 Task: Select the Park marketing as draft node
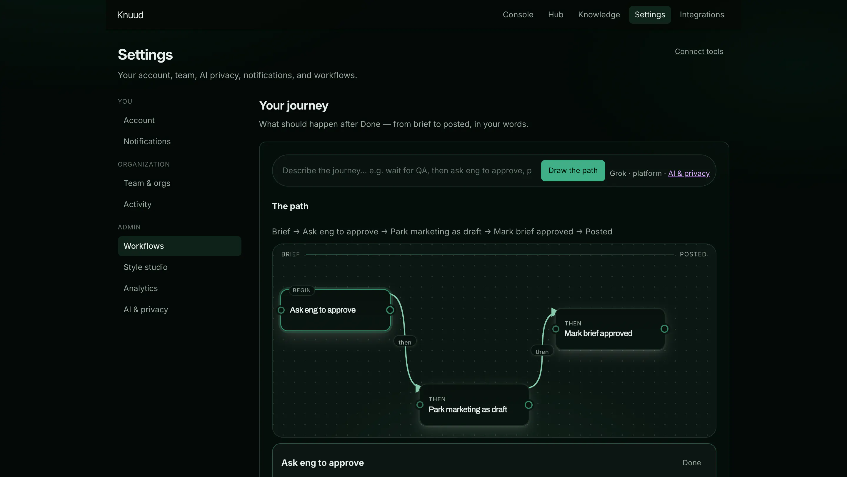click(x=474, y=405)
